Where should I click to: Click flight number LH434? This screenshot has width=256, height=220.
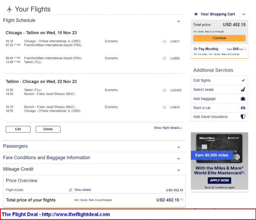point(175,107)
